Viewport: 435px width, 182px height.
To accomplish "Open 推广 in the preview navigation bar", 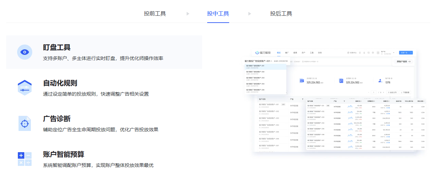I will tap(287, 53).
